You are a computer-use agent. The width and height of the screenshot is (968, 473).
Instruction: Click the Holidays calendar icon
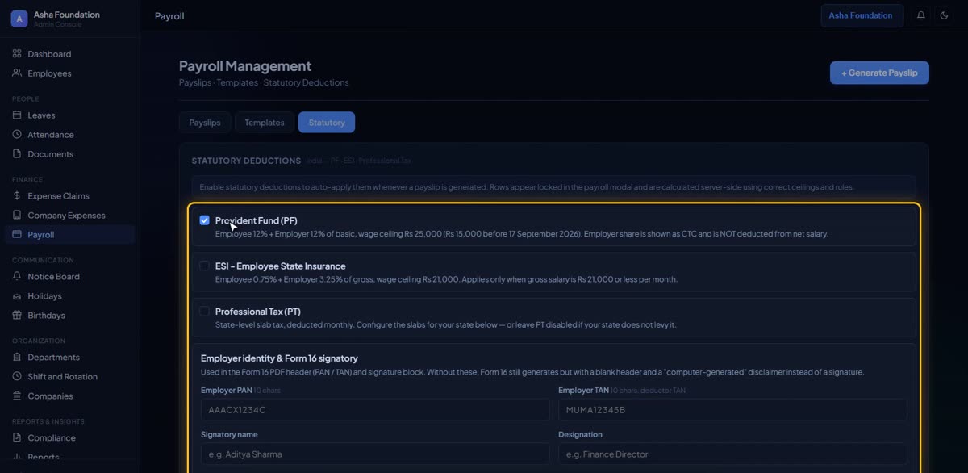point(17,296)
